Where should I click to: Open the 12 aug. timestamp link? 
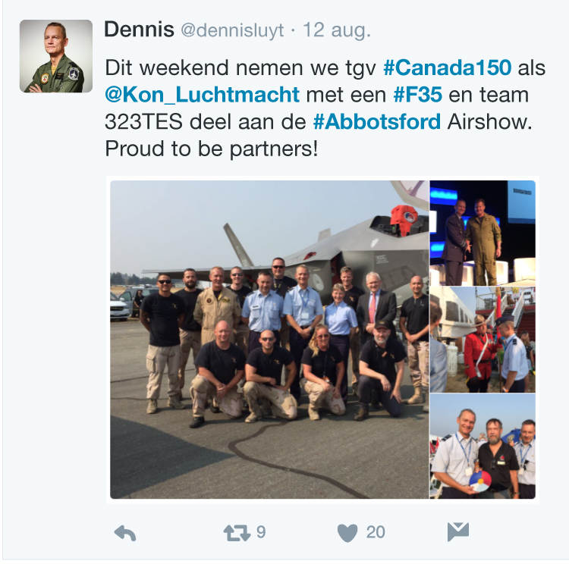pyautogui.click(x=336, y=30)
